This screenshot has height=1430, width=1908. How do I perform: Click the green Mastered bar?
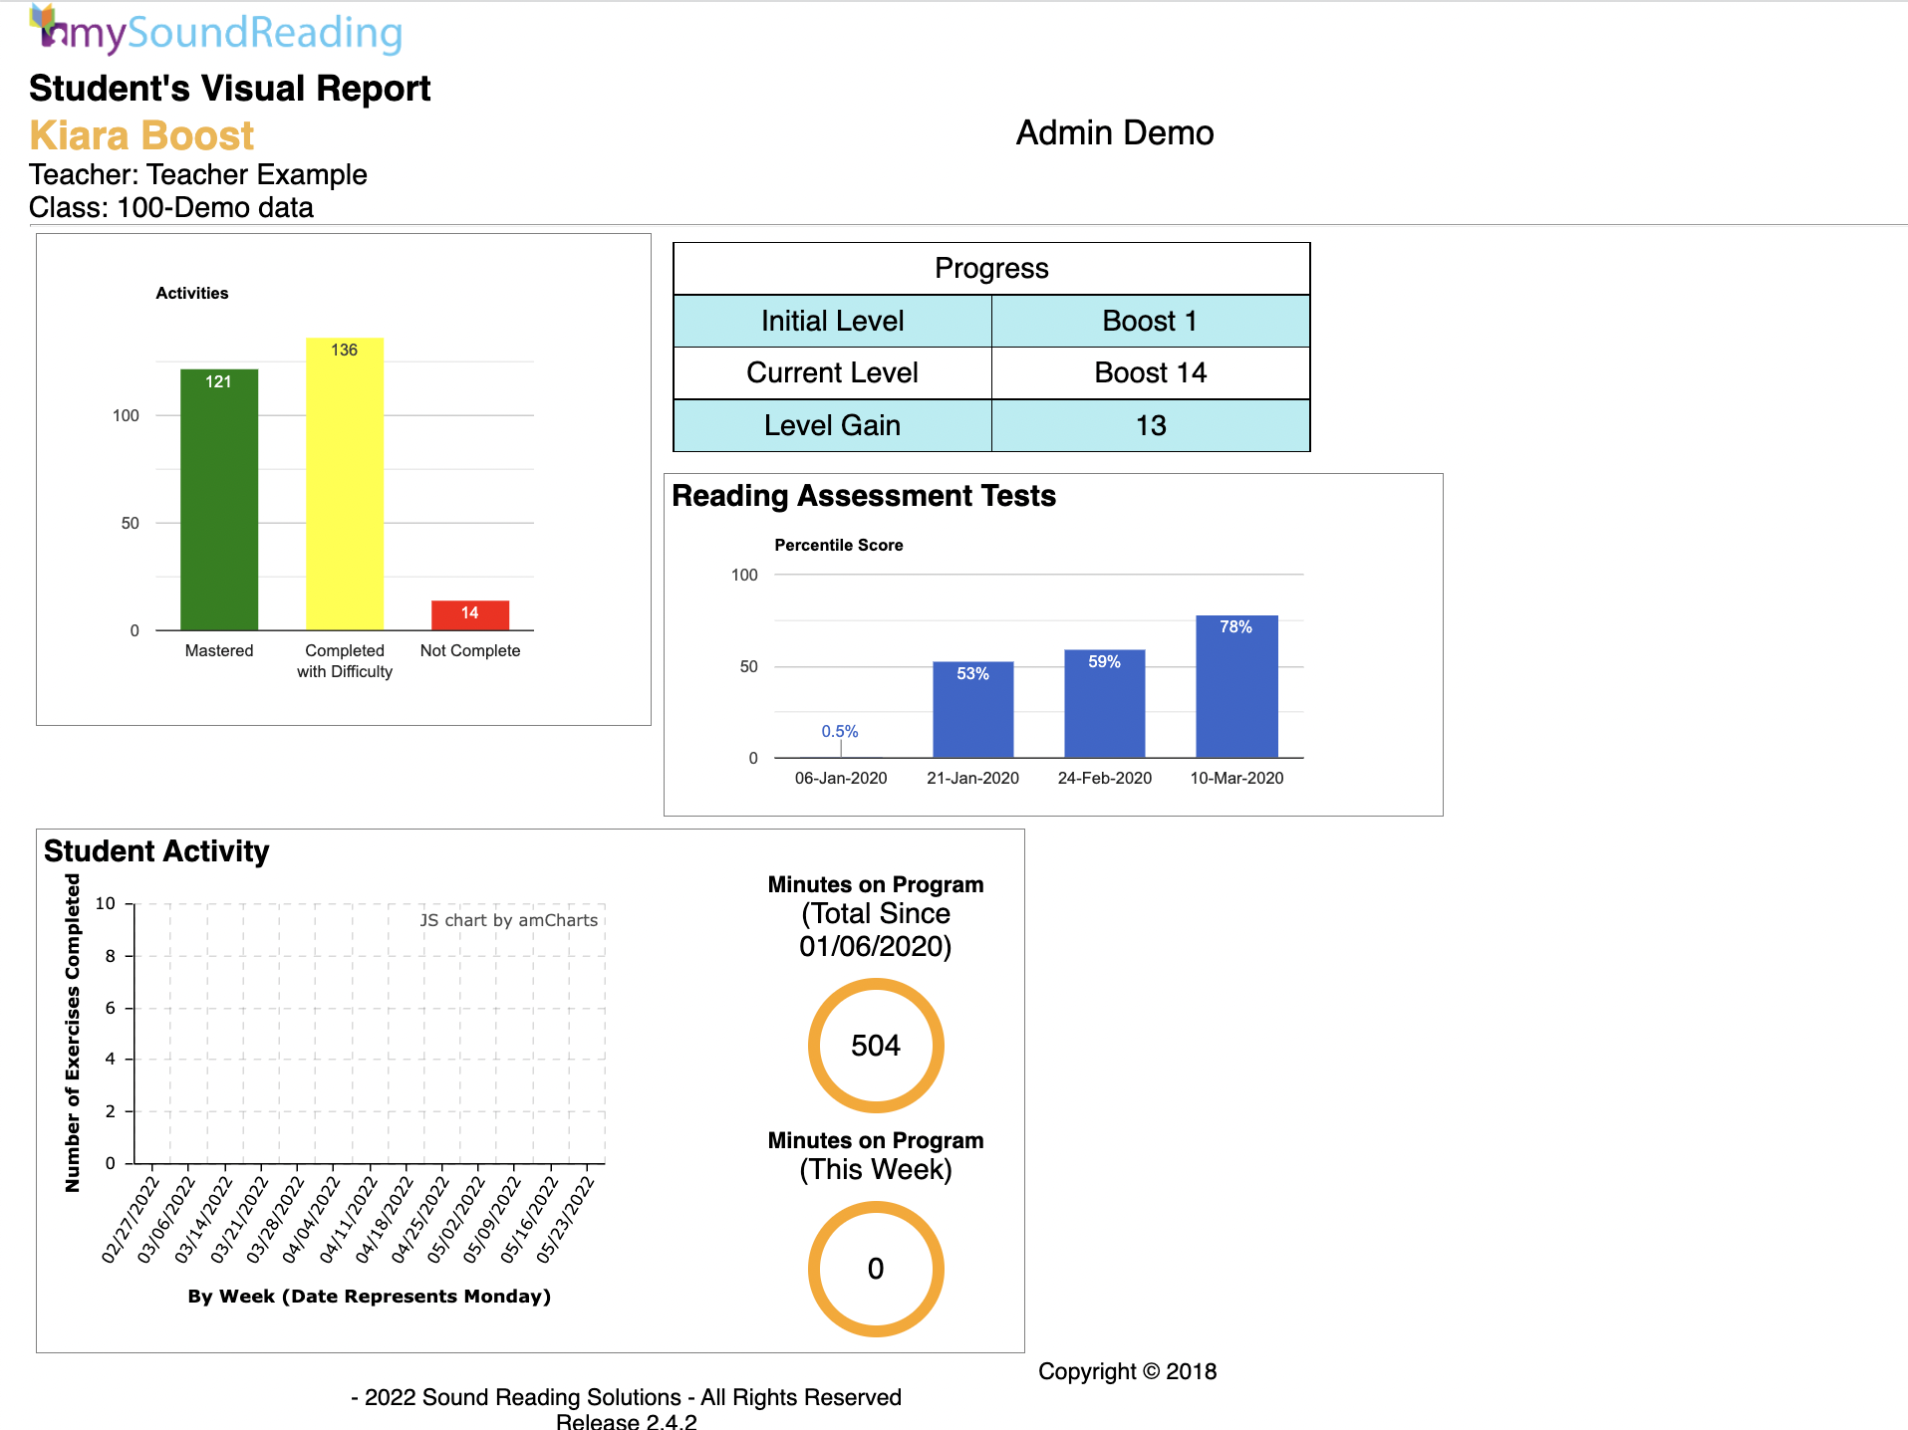click(219, 498)
